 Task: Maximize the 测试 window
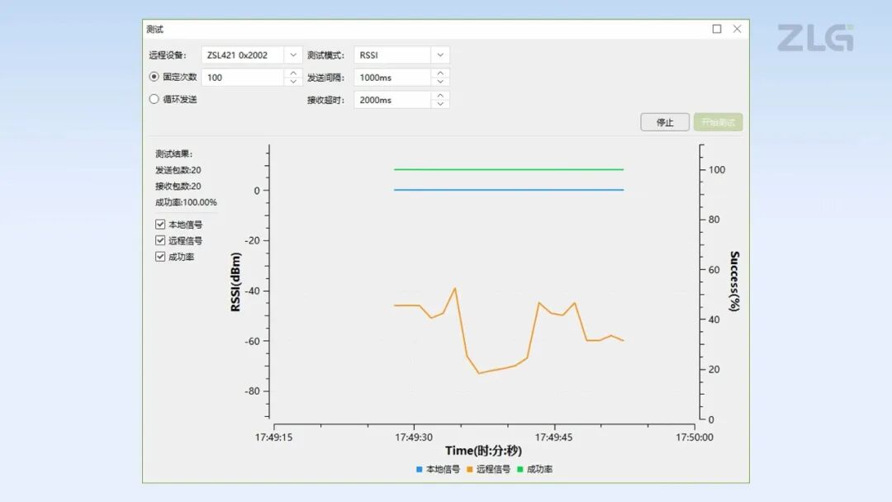[717, 29]
